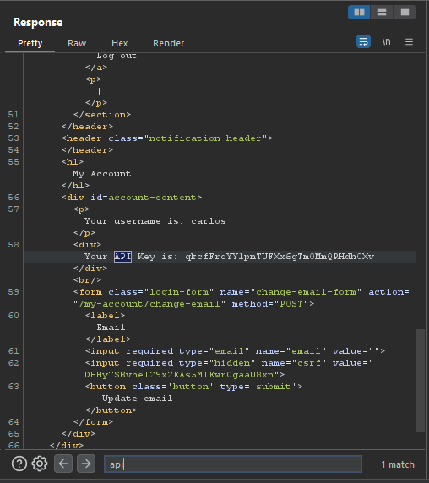The image size is (429, 483).
Task: Switch to the Hex tab
Action: tap(119, 43)
